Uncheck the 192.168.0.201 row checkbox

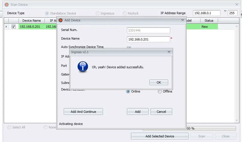[14, 27]
